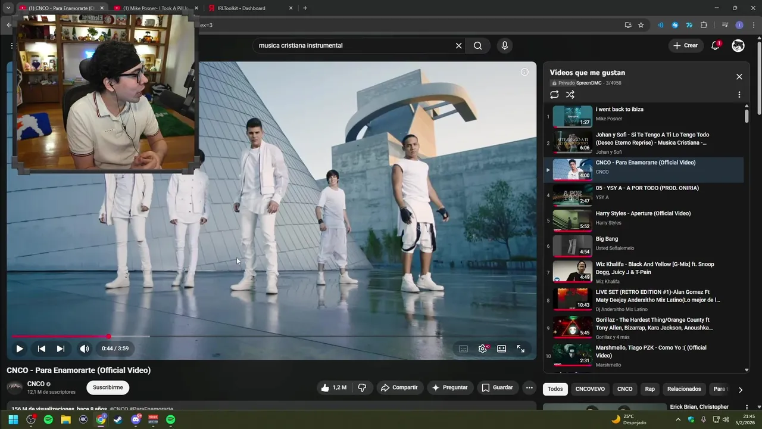Open the tab search dropdown
Screen dimensions: 762x429
pyautogui.click(x=8, y=8)
